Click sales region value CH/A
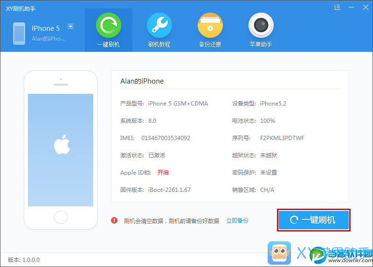The width and height of the screenshot is (373, 267). (267, 190)
